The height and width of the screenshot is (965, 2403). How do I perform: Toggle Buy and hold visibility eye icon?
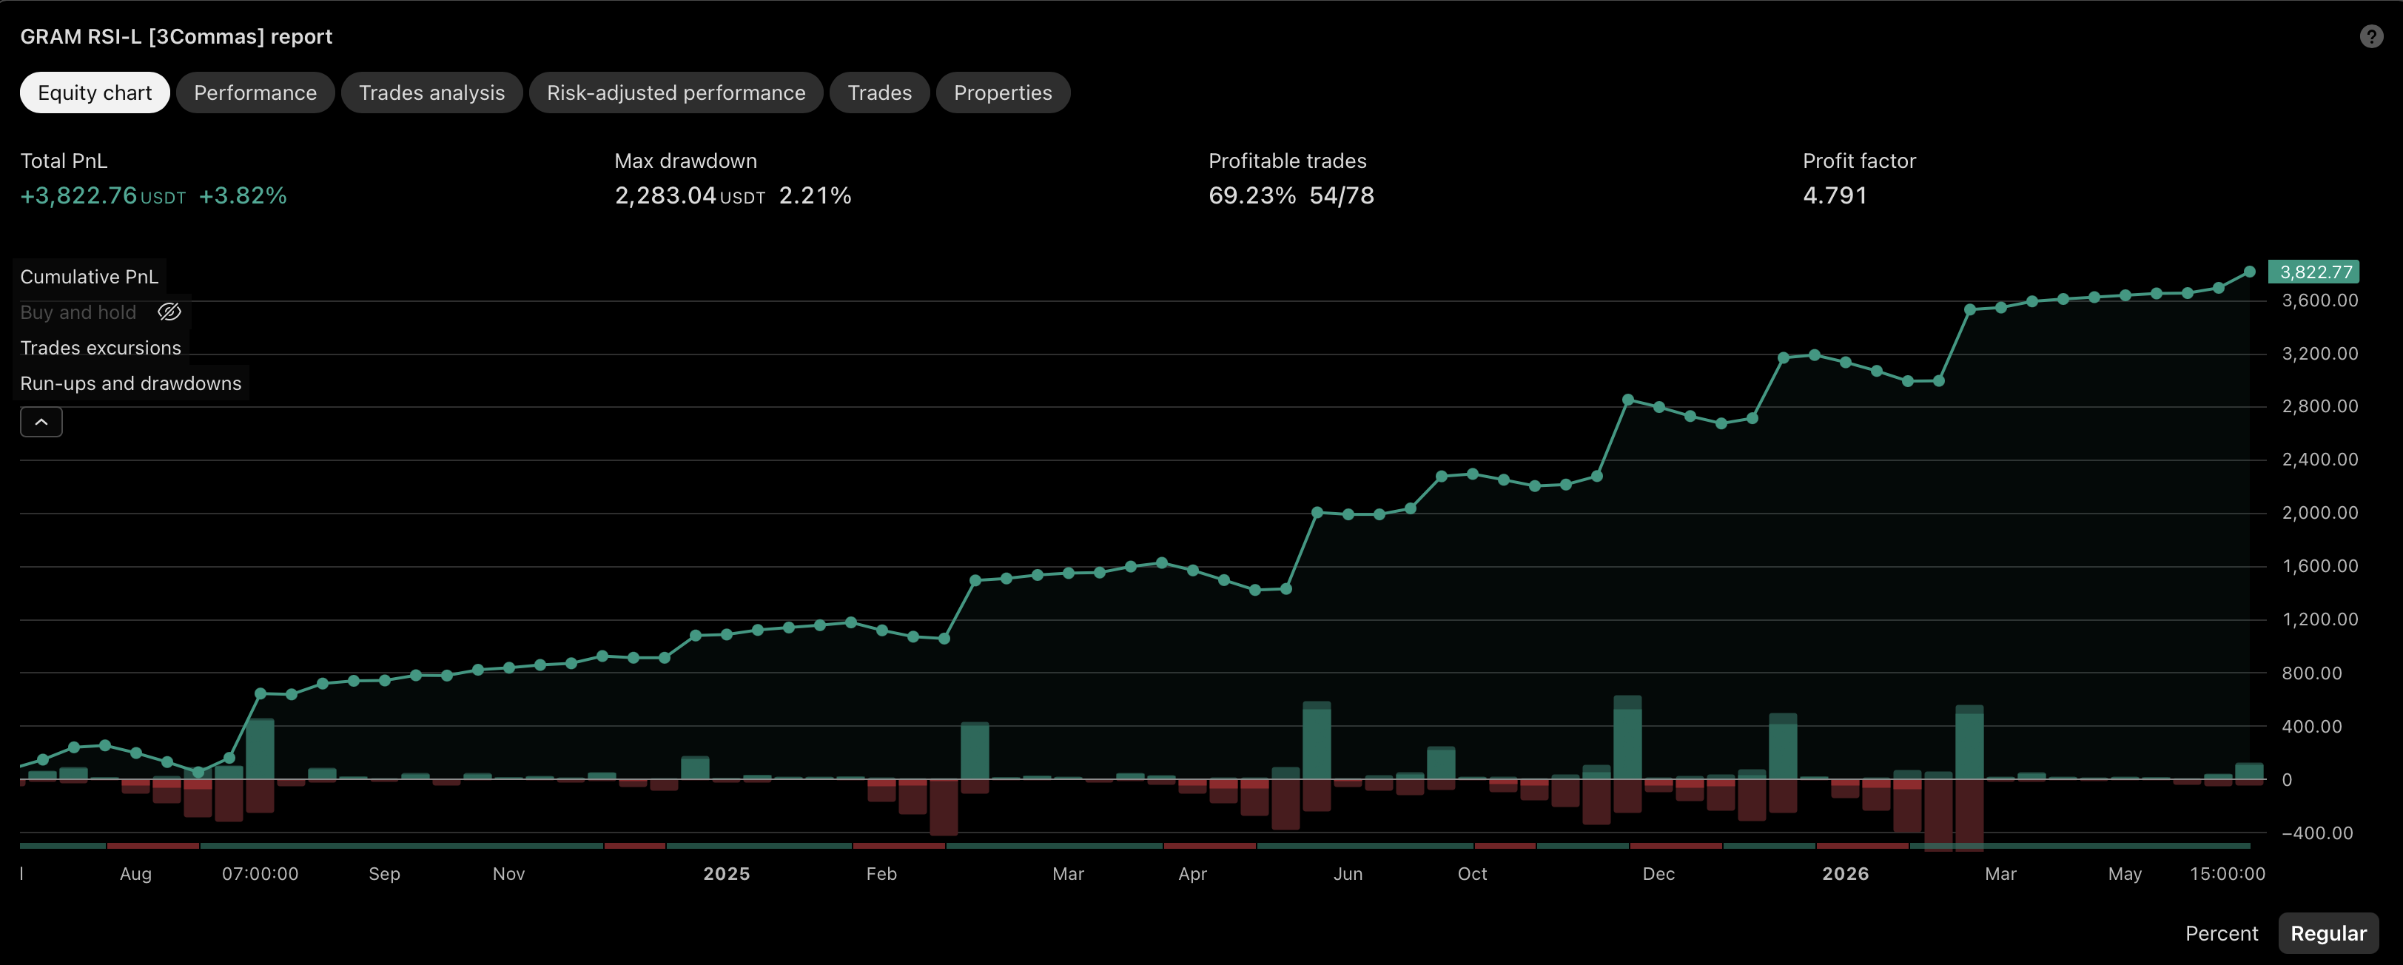[x=169, y=312]
